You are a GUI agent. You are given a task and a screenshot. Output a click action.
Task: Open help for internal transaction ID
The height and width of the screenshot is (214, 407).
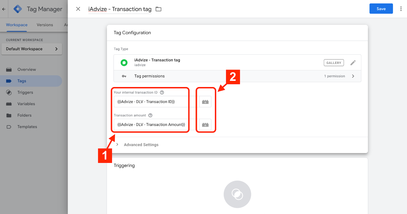pos(162,92)
